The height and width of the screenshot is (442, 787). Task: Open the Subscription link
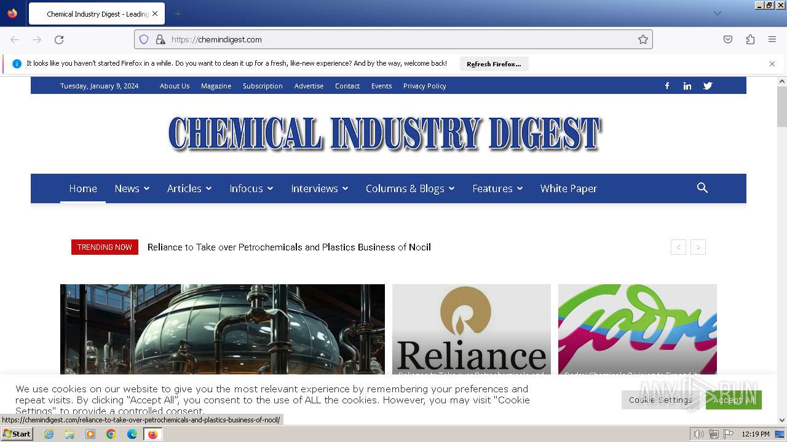(x=263, y=86)
